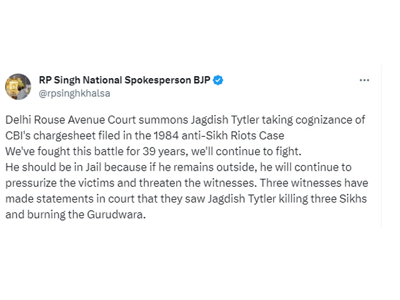Click the line starting "He should be in"
This screenshot has width=400, height=300.
179,167
